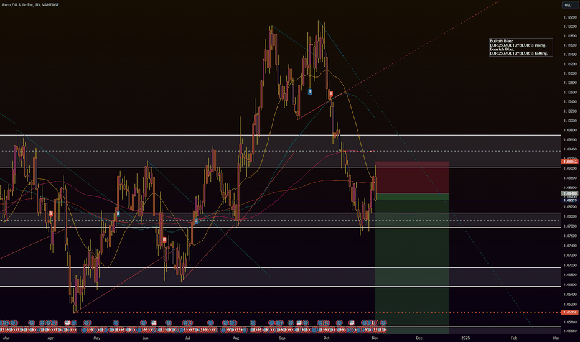Open the lone upper-row event icon in mid-May
The width and height of the screenshot is (580, 342).
pos(116,323)
